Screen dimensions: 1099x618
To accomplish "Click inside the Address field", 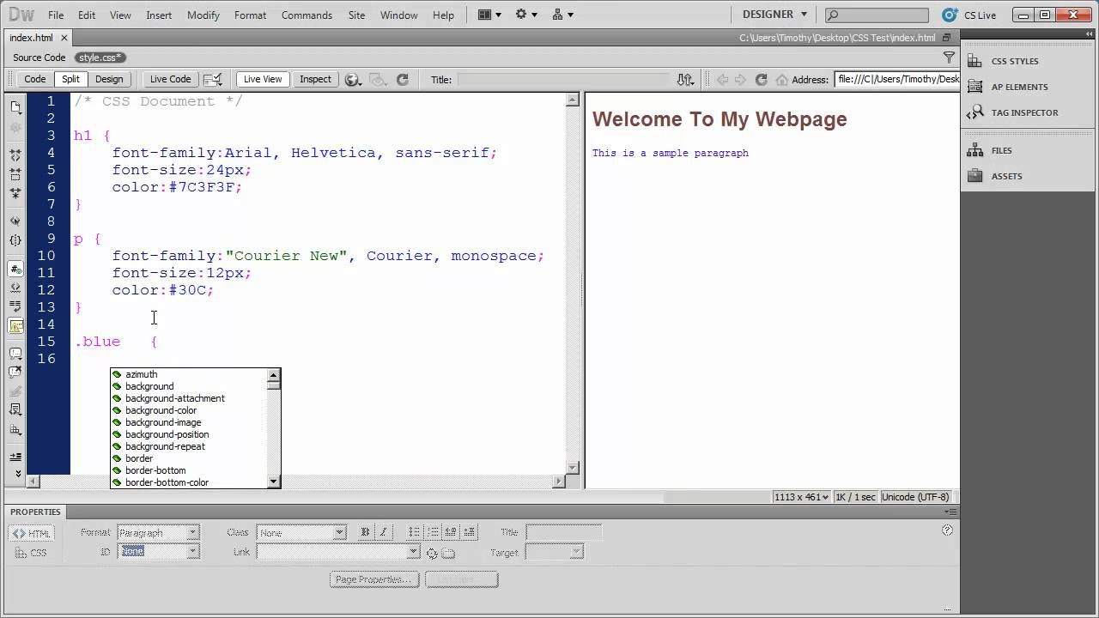I will pyautogui.click(x=896, y=79).
